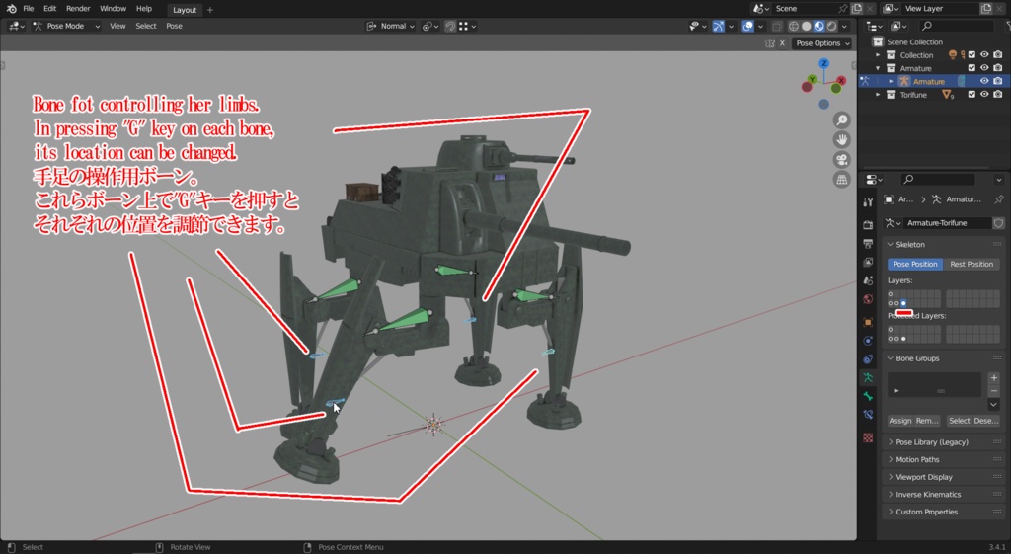The image size is (1011, 554).
Task: Toggle the highlighted active armature layer button
Action: pyautogui.click(x=903, y=303)
